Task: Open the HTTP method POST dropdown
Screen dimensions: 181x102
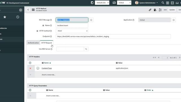Action: click(72, 31)
